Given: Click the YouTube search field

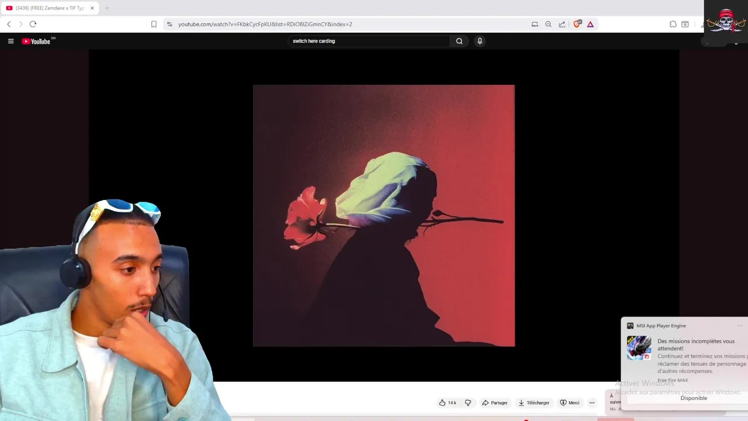Looking at the screenshot, I should (x=369, y=41).
